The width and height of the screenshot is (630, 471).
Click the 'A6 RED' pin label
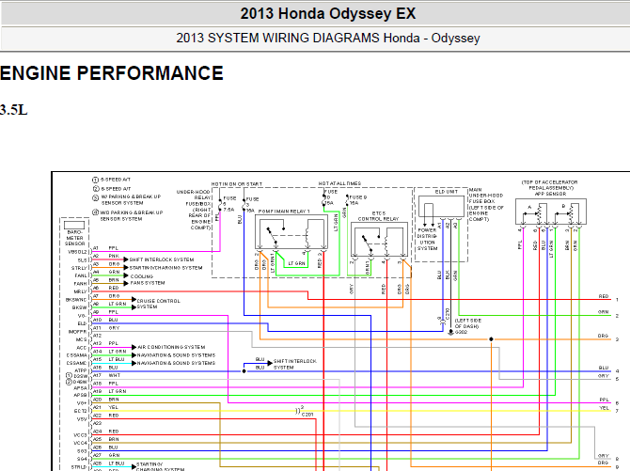(105, 288)
